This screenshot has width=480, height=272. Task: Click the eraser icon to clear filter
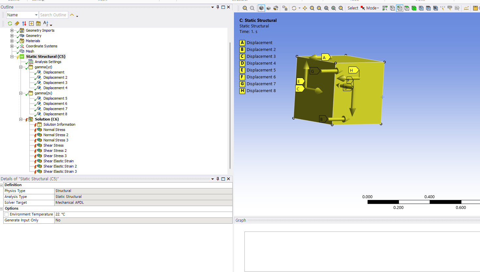[17, 24]
